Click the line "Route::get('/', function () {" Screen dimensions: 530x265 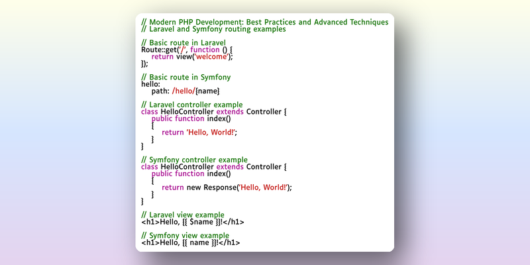pos(187,50)
